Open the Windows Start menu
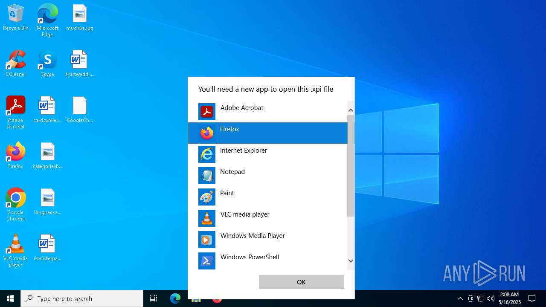 10,298
